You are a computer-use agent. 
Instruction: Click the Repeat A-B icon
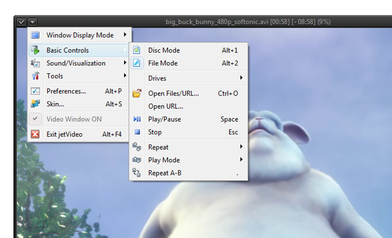136,172
